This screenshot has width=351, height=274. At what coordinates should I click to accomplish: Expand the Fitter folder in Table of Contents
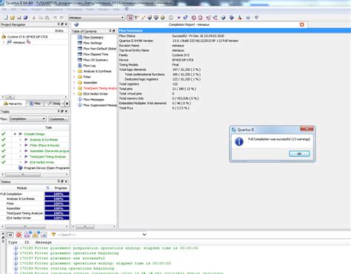coord(74,77)
